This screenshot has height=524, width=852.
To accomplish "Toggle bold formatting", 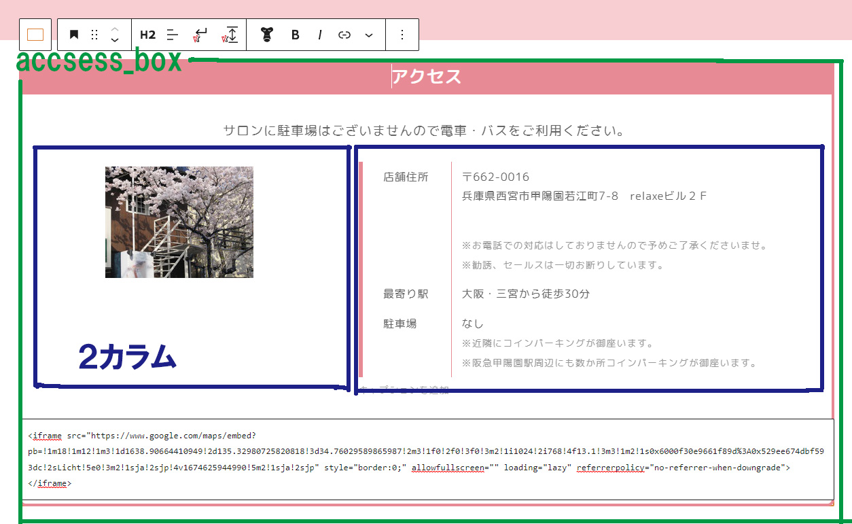I will click(295, 35).
